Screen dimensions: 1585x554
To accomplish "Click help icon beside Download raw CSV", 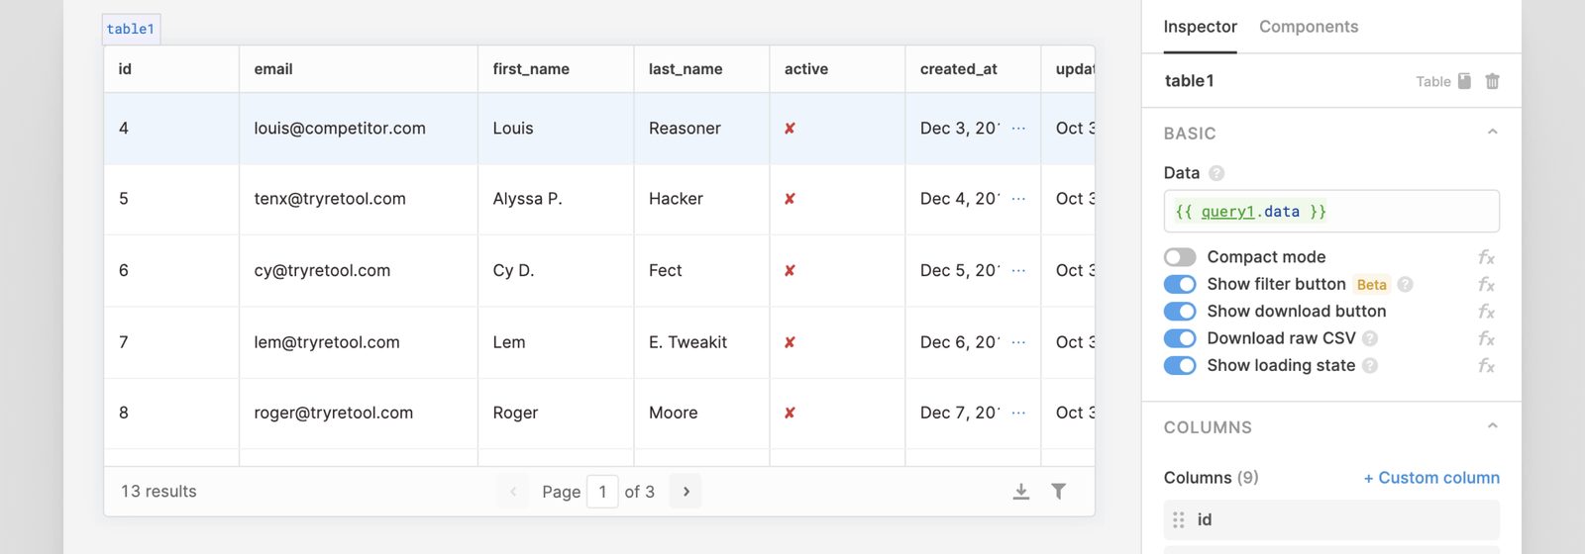I will pyautogui.click(x=1370, y=338).
